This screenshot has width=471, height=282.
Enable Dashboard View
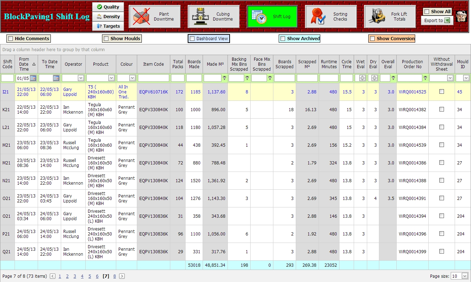[192, 38]
